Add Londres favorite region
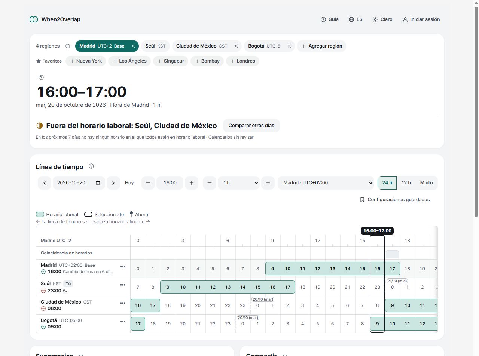This screenshot has height=356, width=479. (242, 61)
